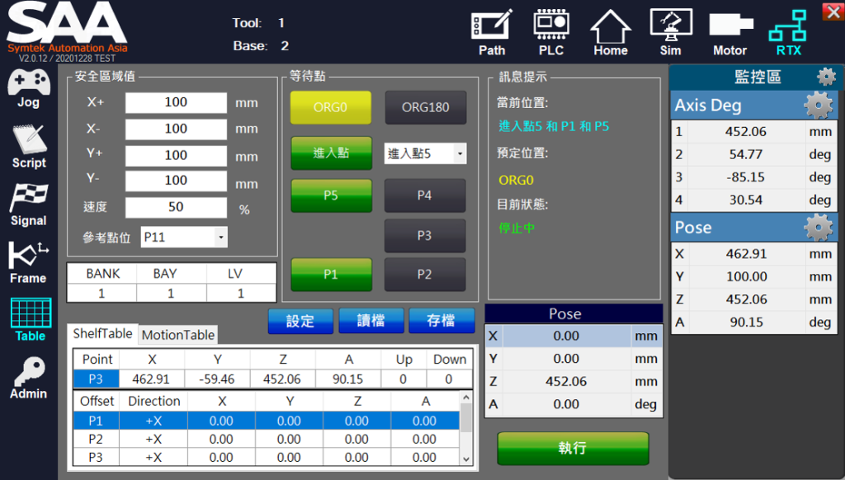Open the Script notepad page
This screenshot has width=845, height=480.
pyautogui.click(x=29, y=147)
